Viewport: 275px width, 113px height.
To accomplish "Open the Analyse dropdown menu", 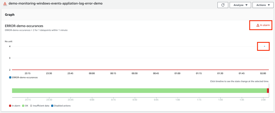I will [x=240, y=5].
